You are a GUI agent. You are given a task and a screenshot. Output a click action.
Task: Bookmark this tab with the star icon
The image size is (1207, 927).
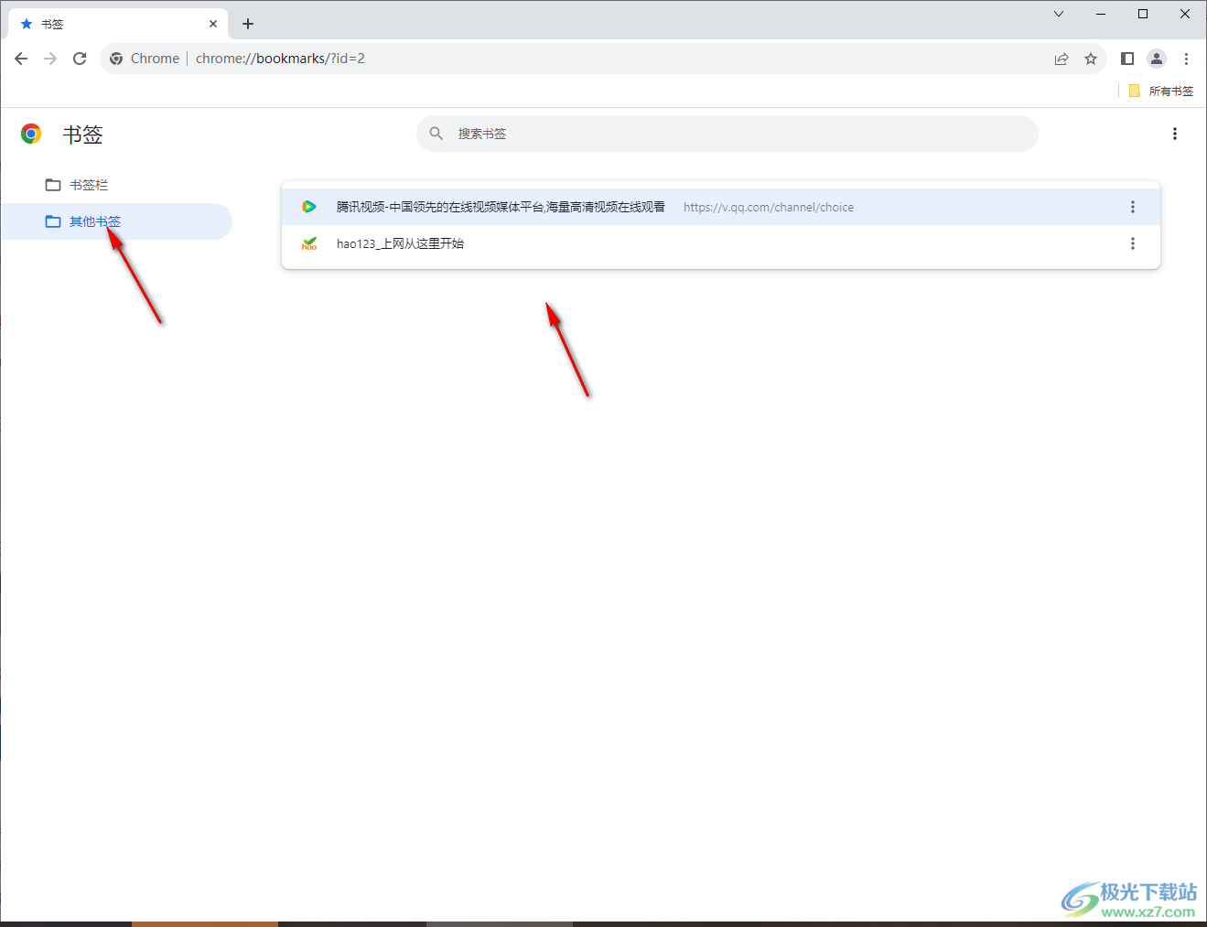coord(1091,59)
